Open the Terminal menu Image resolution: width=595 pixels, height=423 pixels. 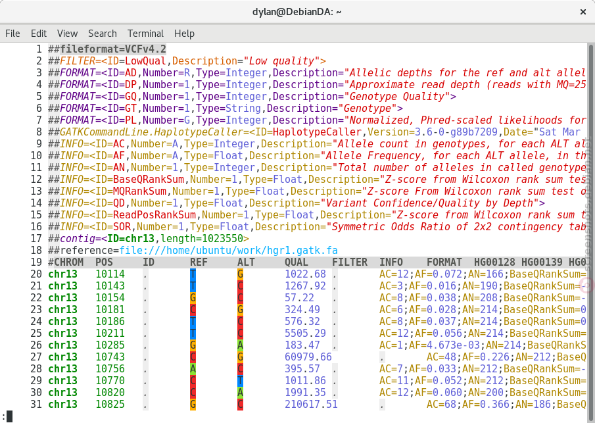point(145,34)
